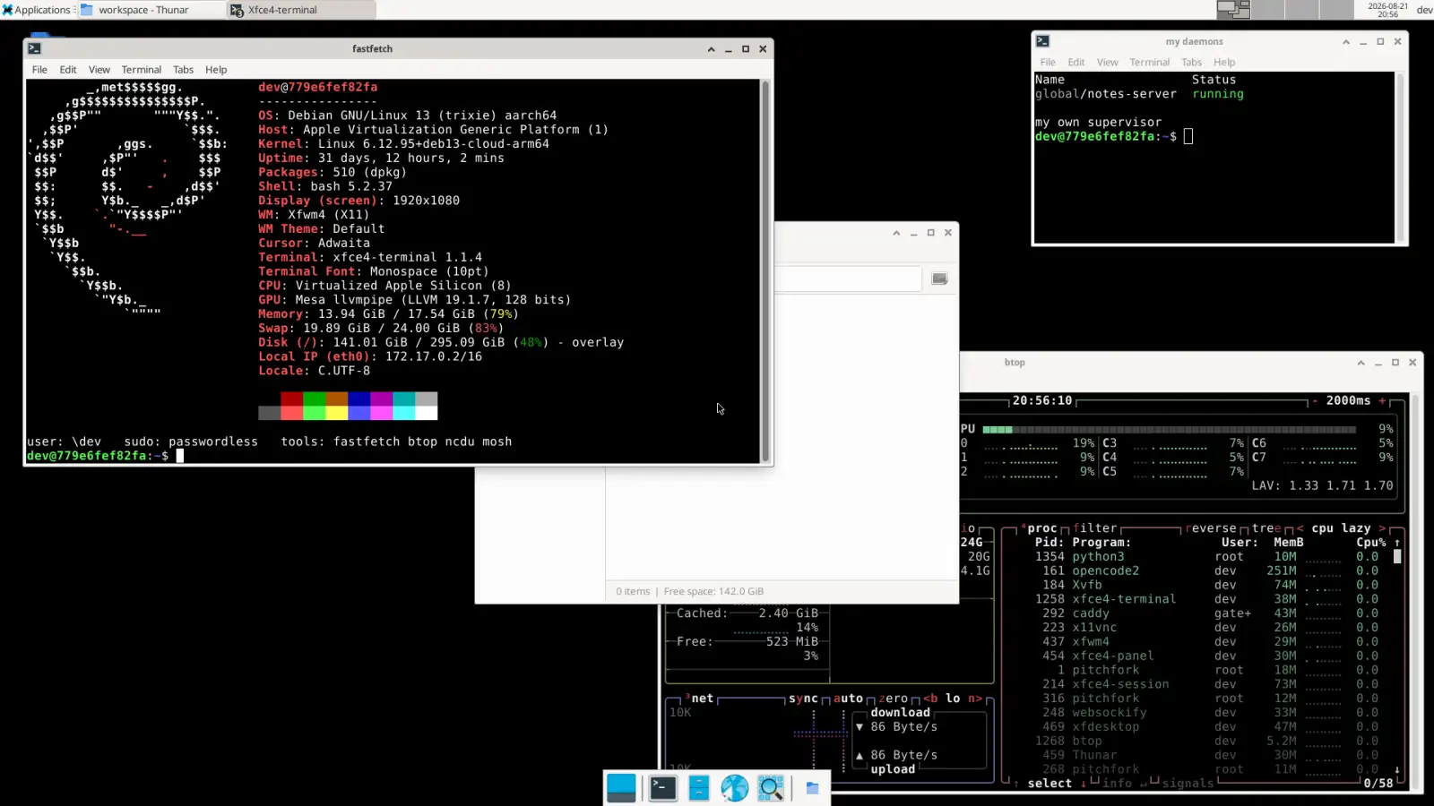Open the Terminal menu in the fastfetch terminal
Viewport: 1434px width, 806px height.
pos(142,70)
